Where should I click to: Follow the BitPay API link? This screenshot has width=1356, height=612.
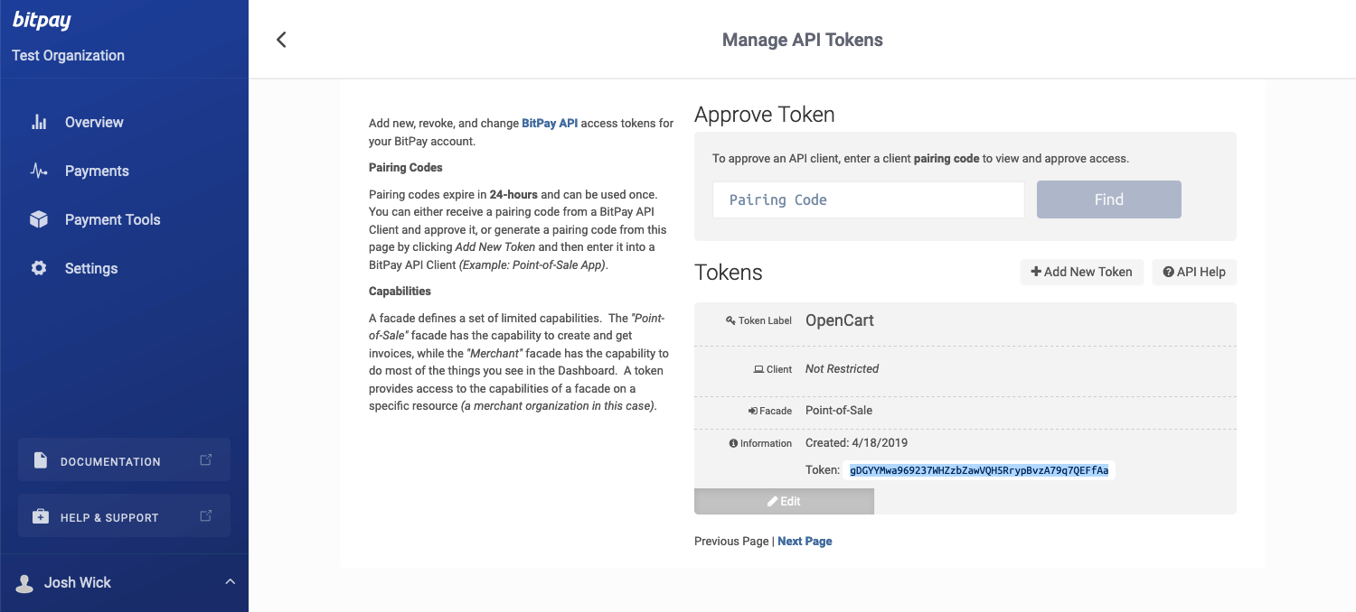550,124
